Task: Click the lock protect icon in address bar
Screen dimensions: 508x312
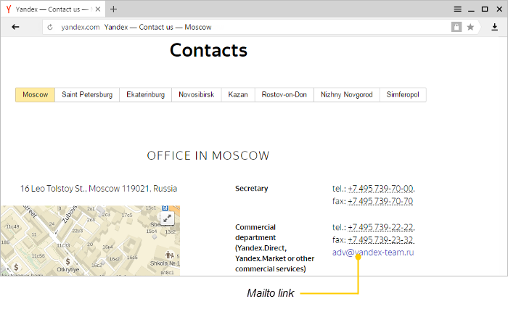Action: point(456,27)
